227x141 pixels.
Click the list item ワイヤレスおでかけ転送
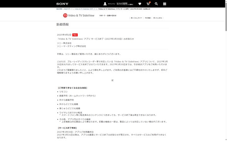71,113
